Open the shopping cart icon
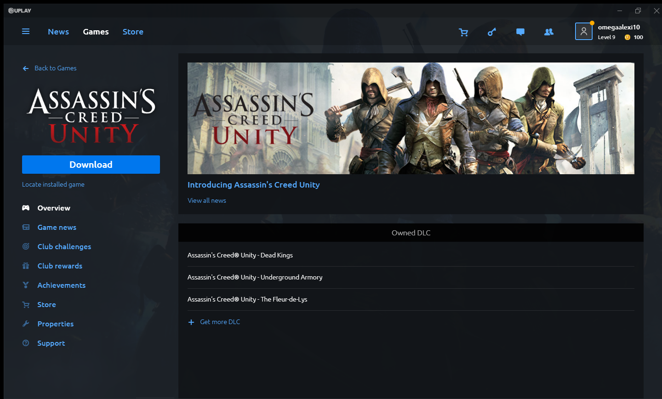 (463, 32)
